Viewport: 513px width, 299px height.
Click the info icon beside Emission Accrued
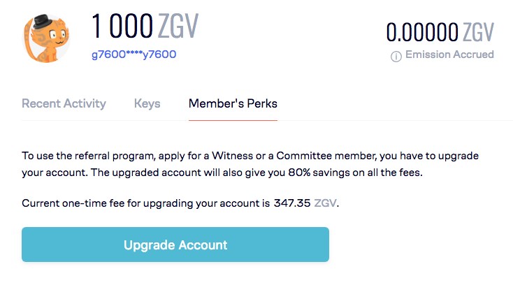(x=396, y=57)
